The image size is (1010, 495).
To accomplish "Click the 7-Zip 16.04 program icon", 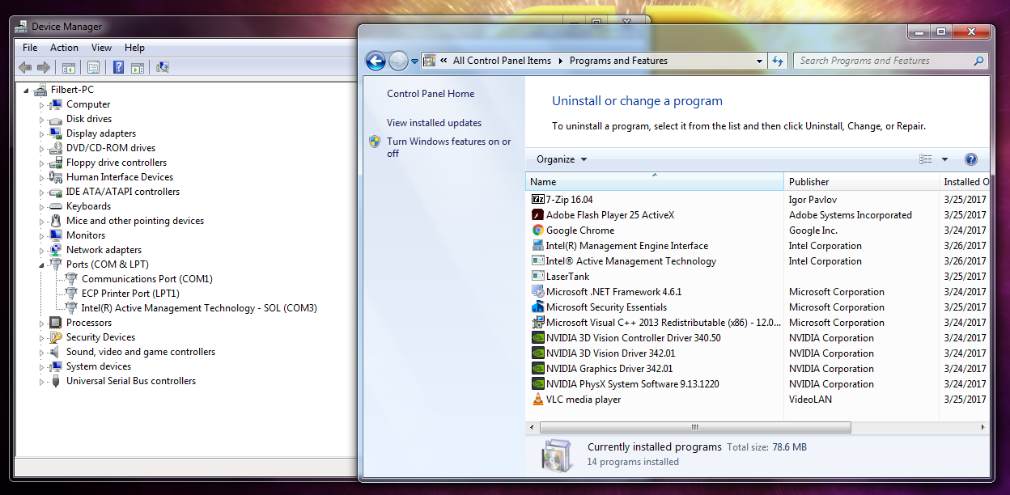I will [x=538, y=199].
